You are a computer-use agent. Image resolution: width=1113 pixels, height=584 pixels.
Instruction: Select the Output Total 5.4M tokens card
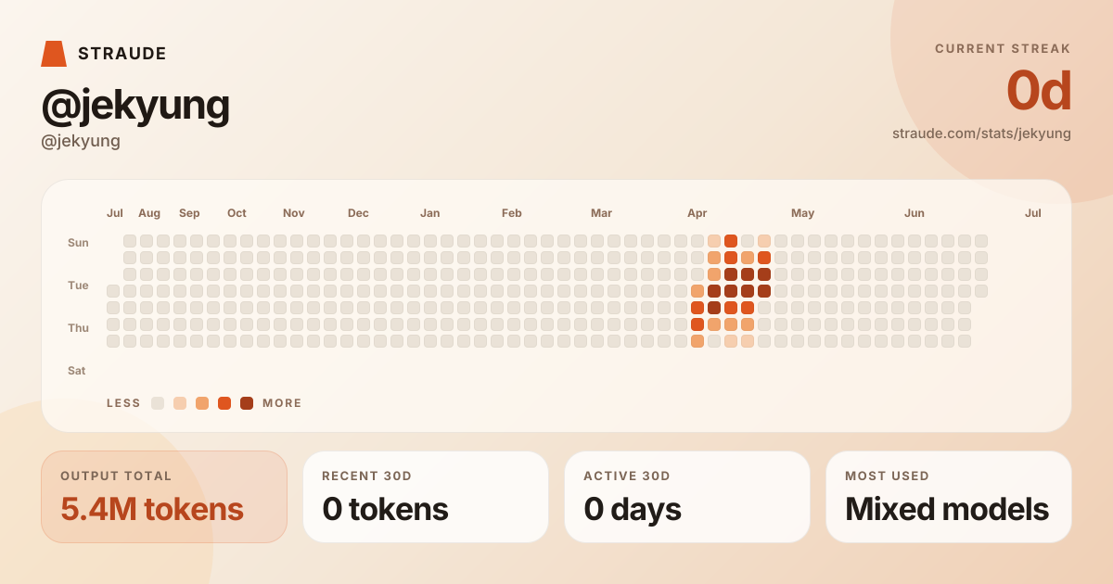164,497
